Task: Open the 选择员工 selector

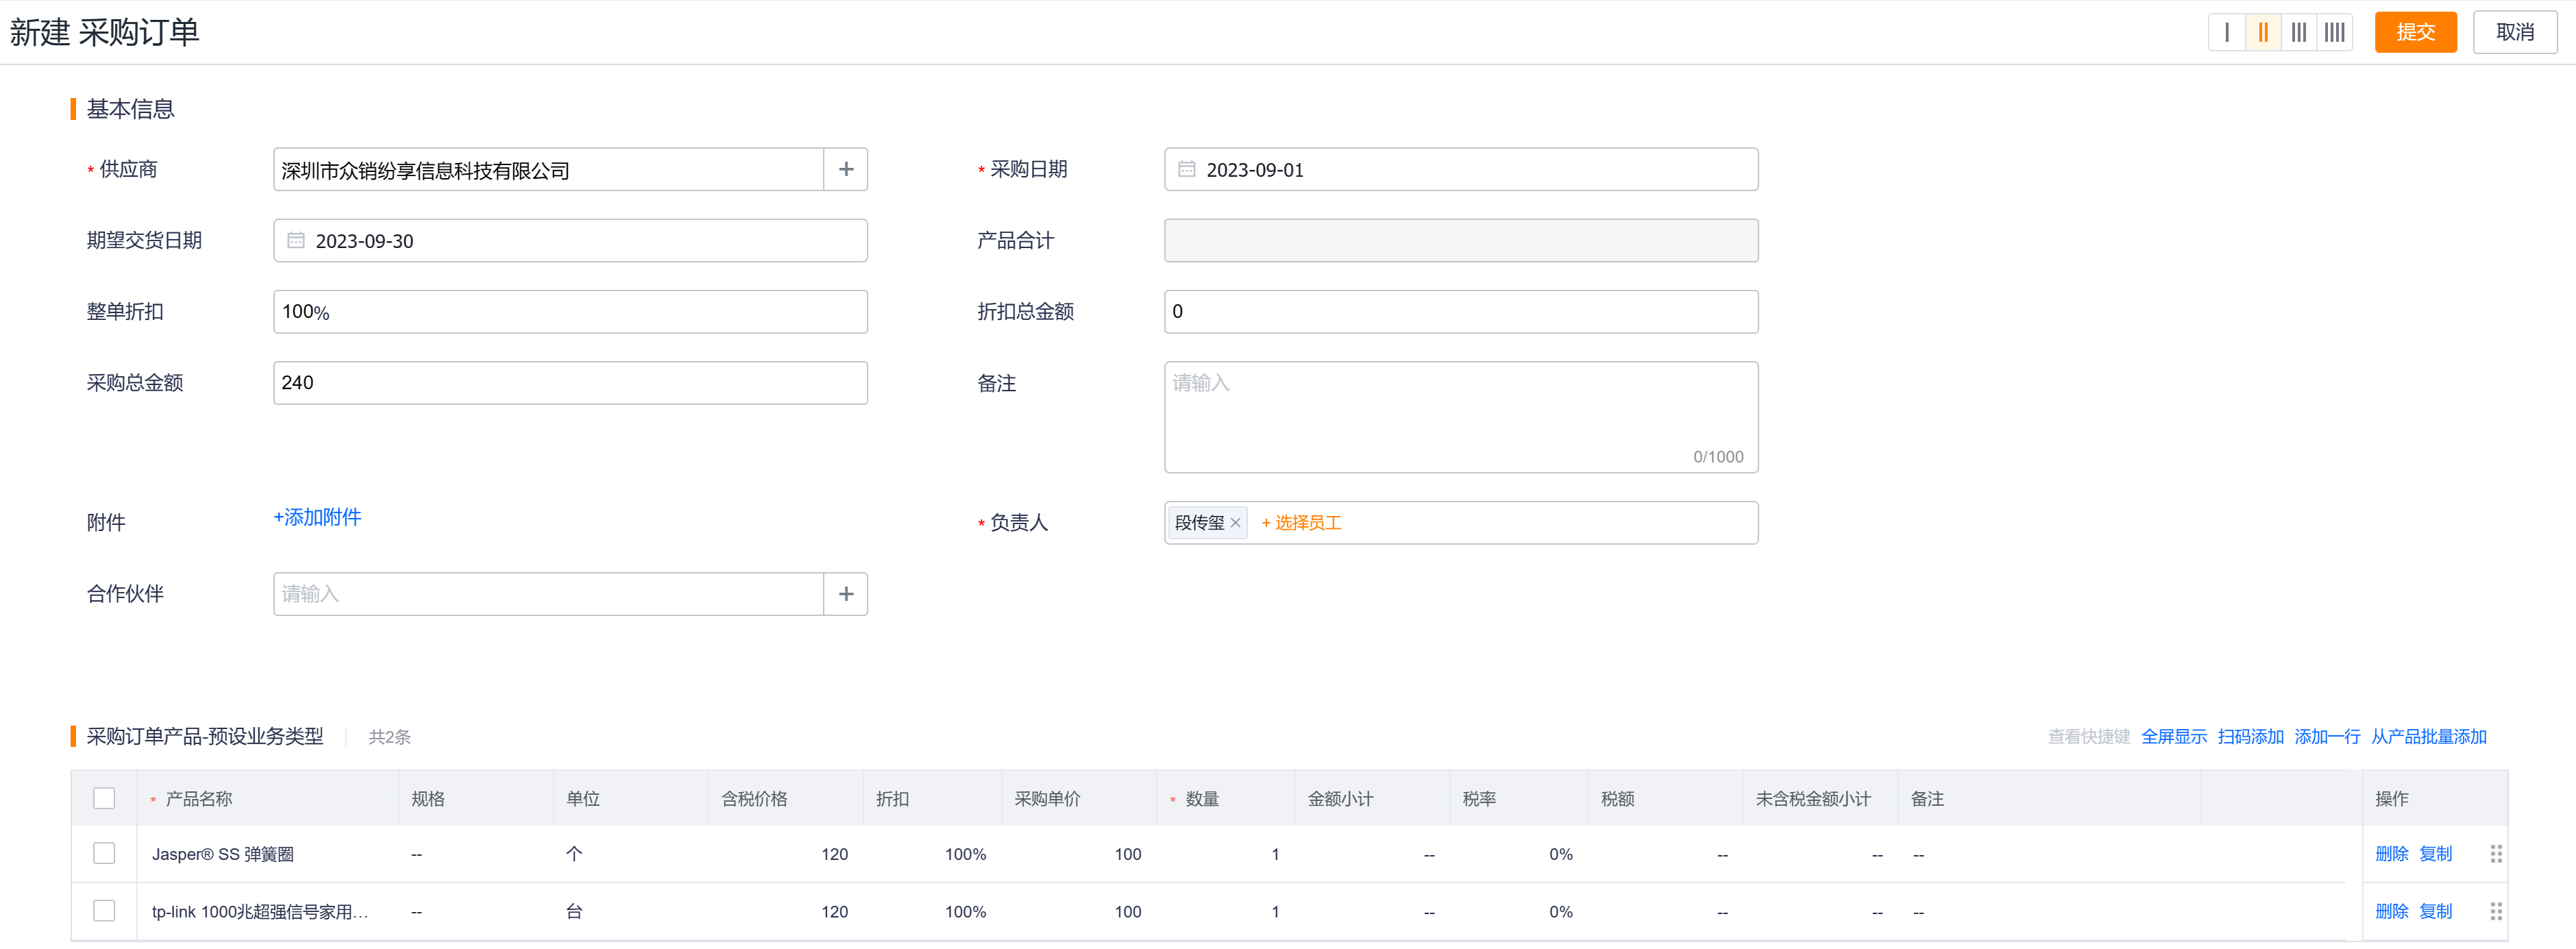Action: 1301,523
